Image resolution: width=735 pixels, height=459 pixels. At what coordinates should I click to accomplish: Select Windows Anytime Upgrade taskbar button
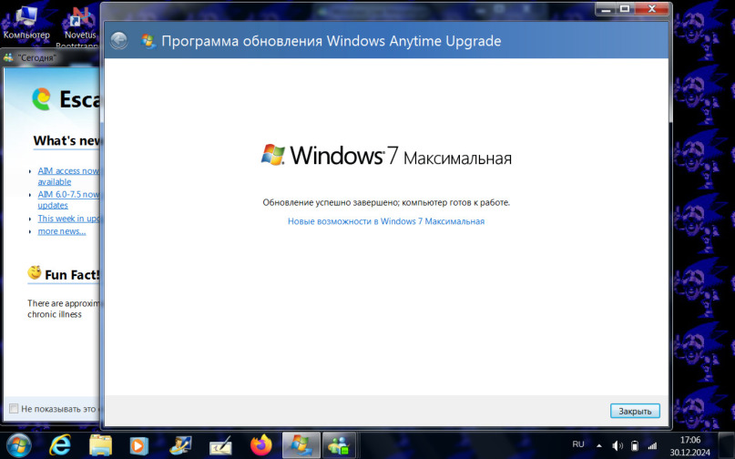tap(301, 445)
